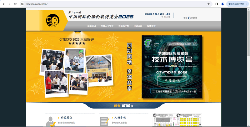Image resolution: width=250 pixels, height=127 pixels.
Task: Click the 入场参观 notepad icon
Action: pos(104,121)
